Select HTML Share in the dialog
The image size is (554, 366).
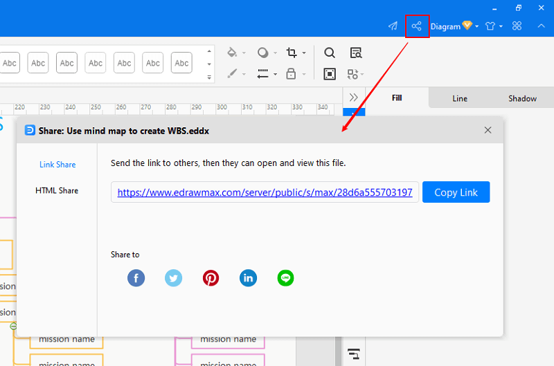[57, 190]
